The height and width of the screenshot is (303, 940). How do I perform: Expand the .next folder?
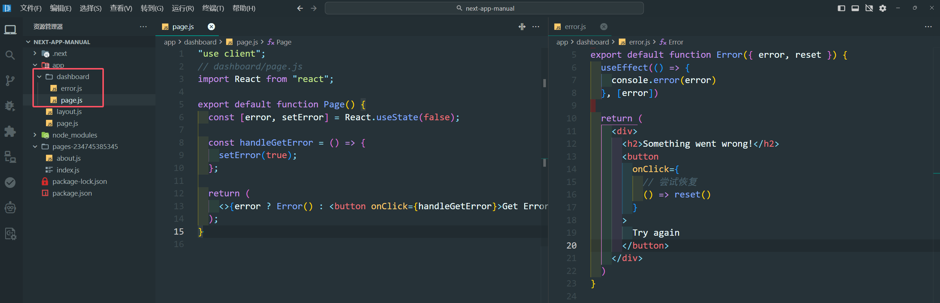coord(35,53)
